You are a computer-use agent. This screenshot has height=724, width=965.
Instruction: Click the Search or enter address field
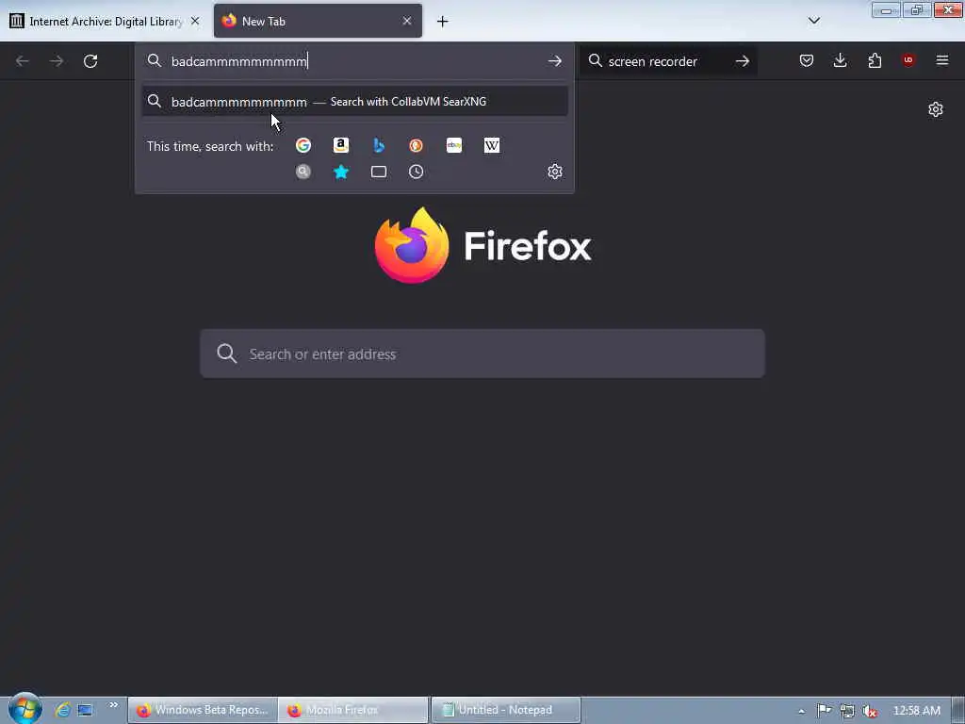click(x=482, y=354)
